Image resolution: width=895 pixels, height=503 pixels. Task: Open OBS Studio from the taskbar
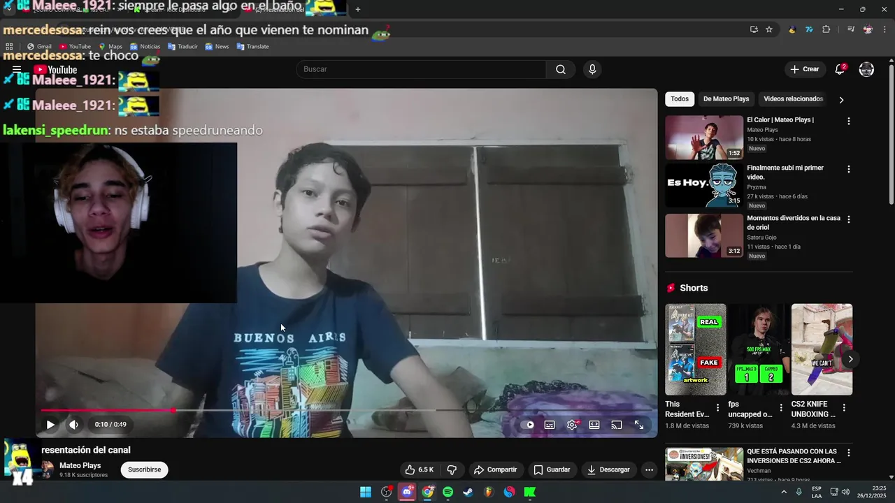(x=387, y=492)
